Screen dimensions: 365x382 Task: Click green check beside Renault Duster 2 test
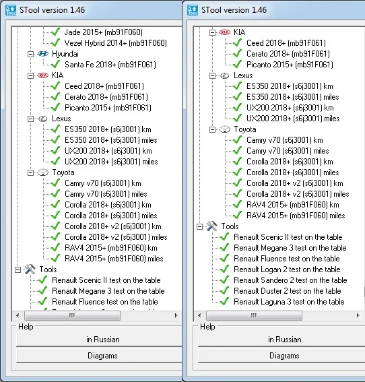224,290
